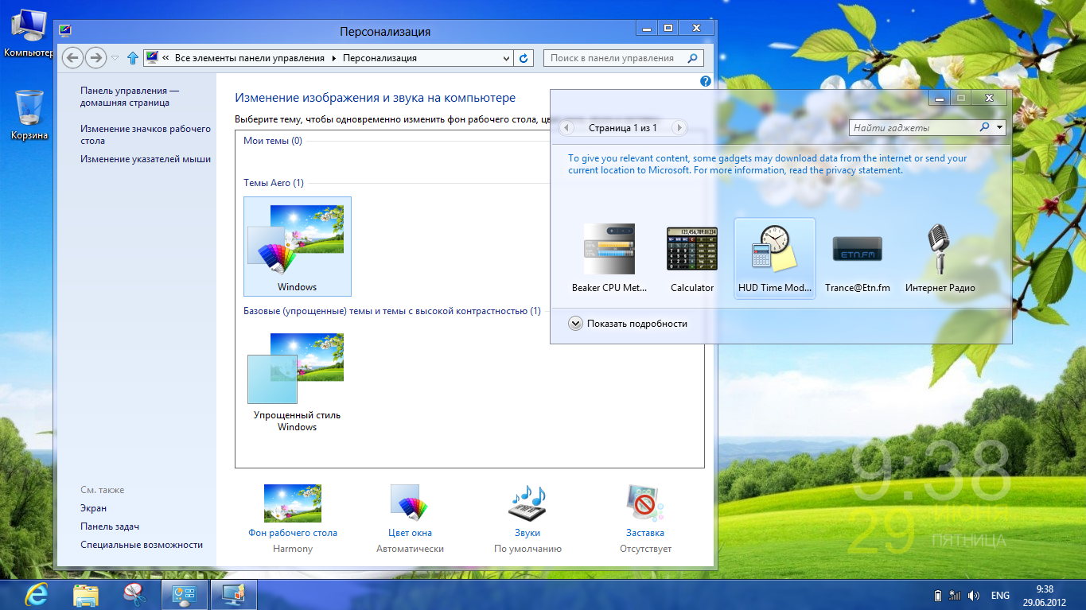
Task: Select the Windows Aero theme thumbnail
Action: pos(298,247)
